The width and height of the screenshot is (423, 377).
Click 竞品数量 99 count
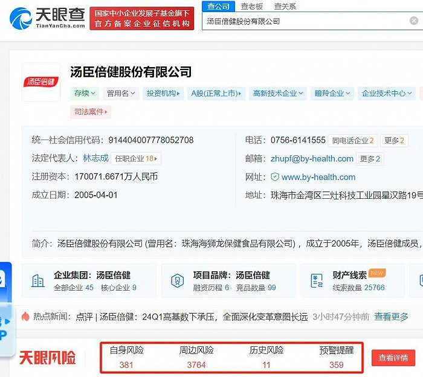256,288
